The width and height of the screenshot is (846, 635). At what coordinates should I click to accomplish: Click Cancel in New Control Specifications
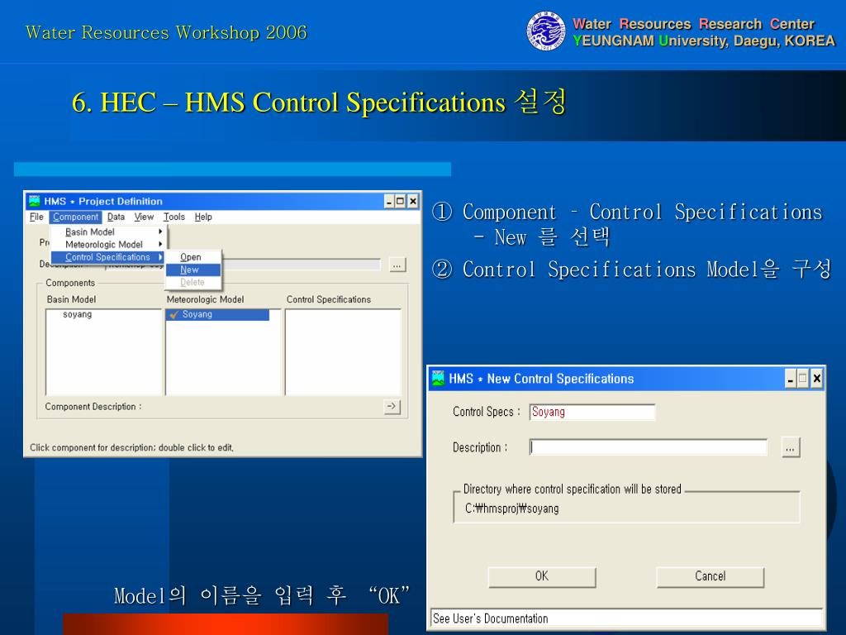(710, 576)
